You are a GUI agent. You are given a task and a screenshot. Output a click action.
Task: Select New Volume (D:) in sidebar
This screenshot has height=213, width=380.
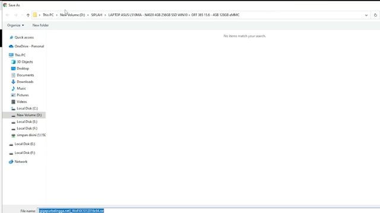[x=29, y=115]
